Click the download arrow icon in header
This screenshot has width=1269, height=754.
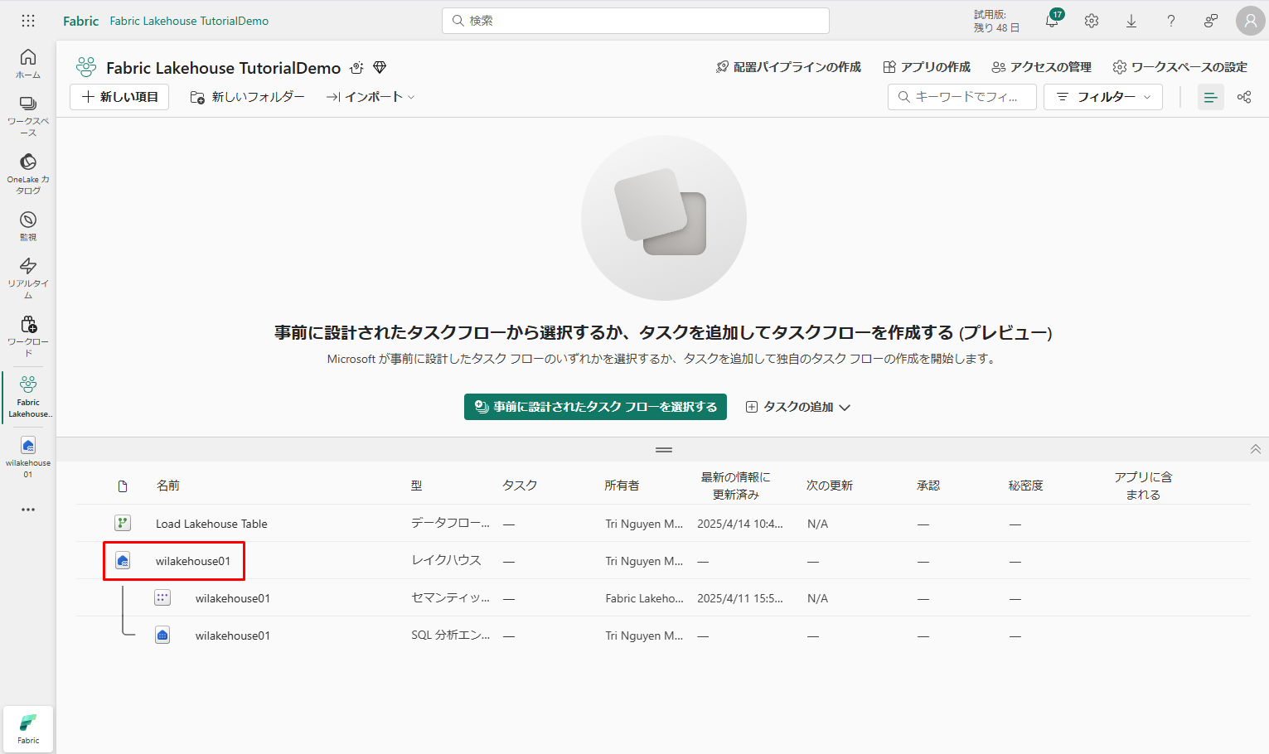pyautogui.click(x=1131, y=21)
